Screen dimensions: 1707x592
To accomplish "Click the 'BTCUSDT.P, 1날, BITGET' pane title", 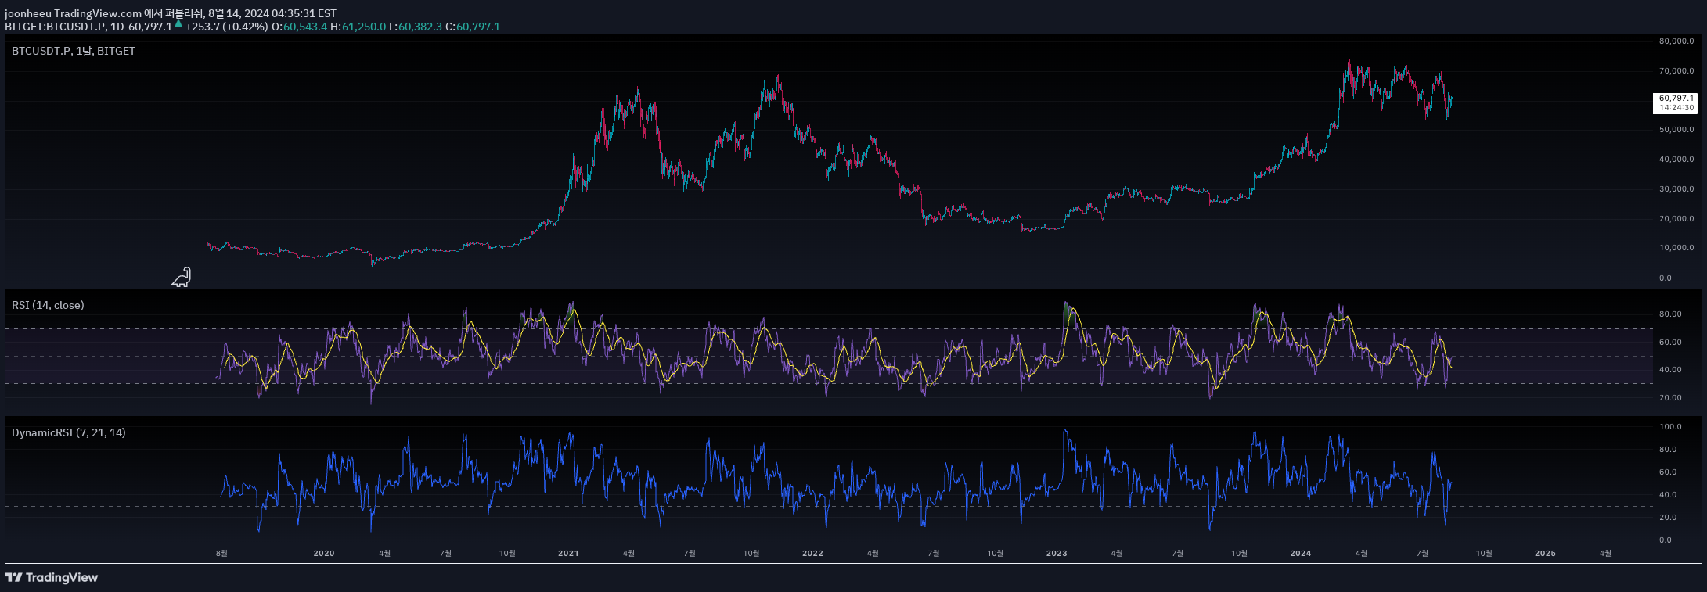I will pyautogui.click(x=74, y=51).
